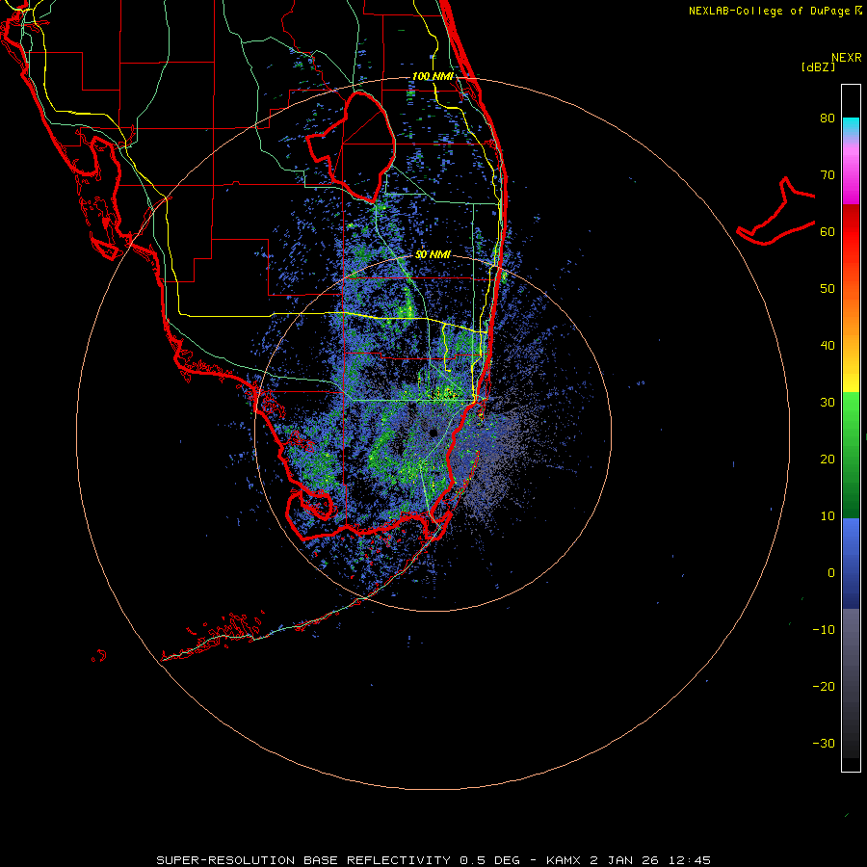This screenshot has height=867, width=867.
Task: Click the 'SUPER-RESOLUTION BASE REFLECTIVITY 0.5 DEG' caption
Action: click(x=338, y=860)
